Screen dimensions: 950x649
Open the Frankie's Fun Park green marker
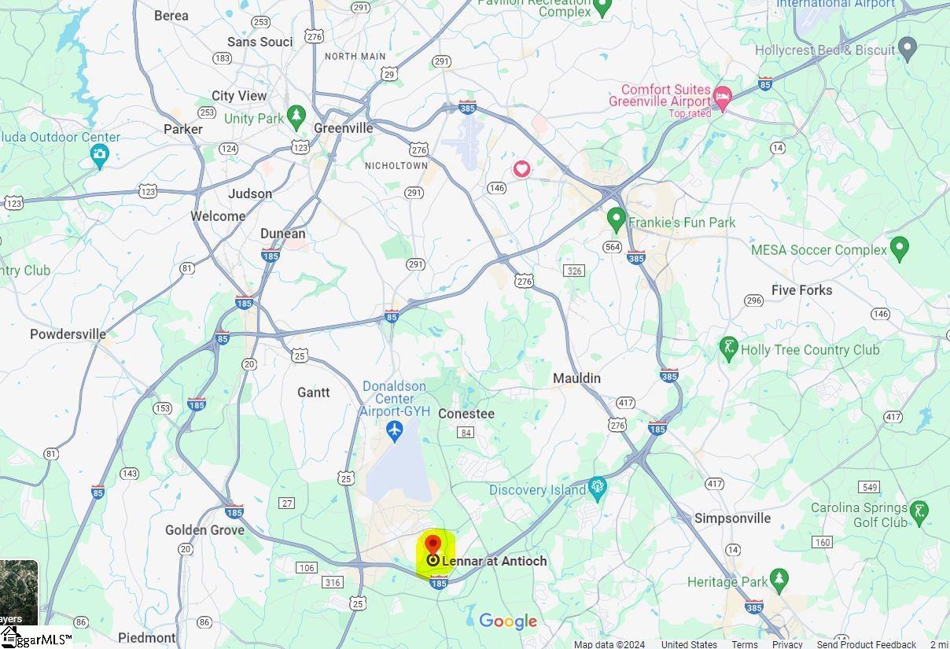(x=616, y=219)
